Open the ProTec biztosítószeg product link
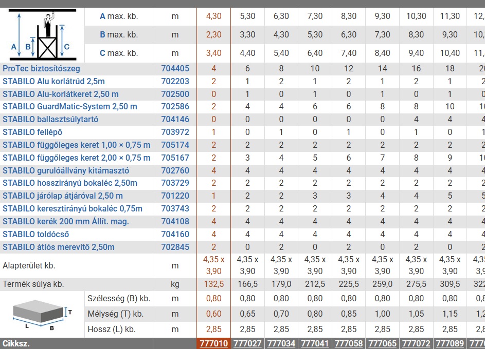Viewport: 485px width, 349px height. click(42, 68)
